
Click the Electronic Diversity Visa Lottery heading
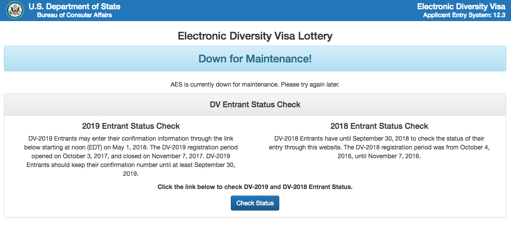255,36
